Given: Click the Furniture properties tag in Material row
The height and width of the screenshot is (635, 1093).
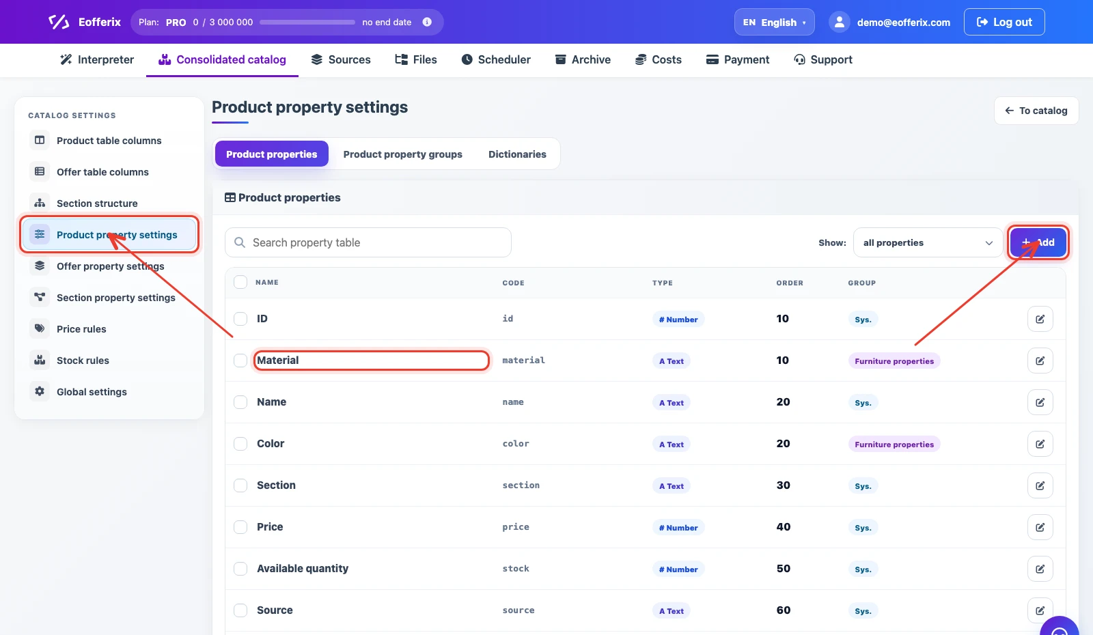Looking at the screenshot, I should (894, 361).
